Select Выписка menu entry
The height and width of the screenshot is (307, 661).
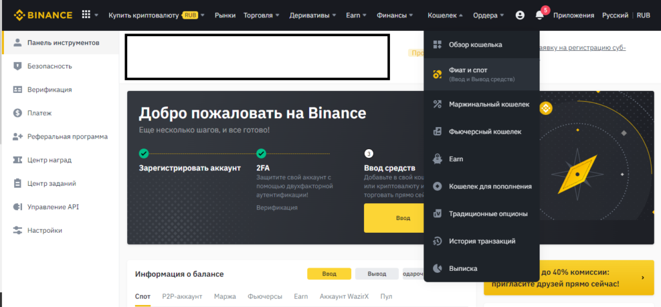coord(482,268)
